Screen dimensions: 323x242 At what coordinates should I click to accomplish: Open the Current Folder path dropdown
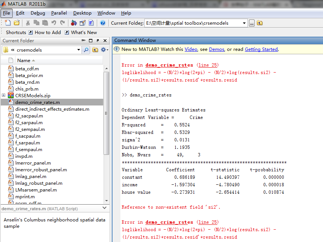pyautogui.click(x=244, y=23)
